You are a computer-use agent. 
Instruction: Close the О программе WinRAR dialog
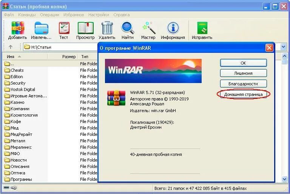tap(269, 48)
